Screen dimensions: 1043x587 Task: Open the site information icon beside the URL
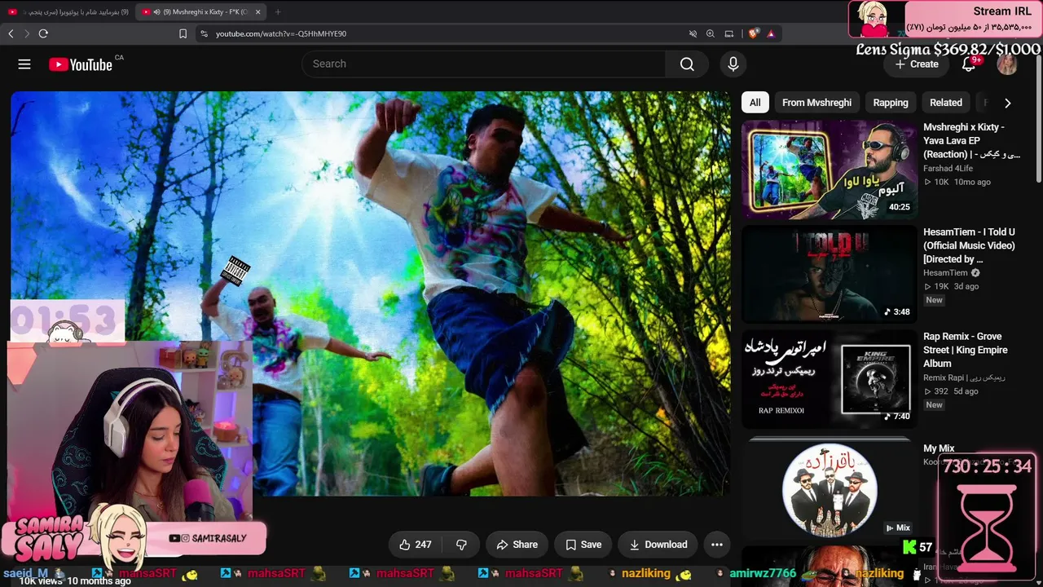pos(203,33)
